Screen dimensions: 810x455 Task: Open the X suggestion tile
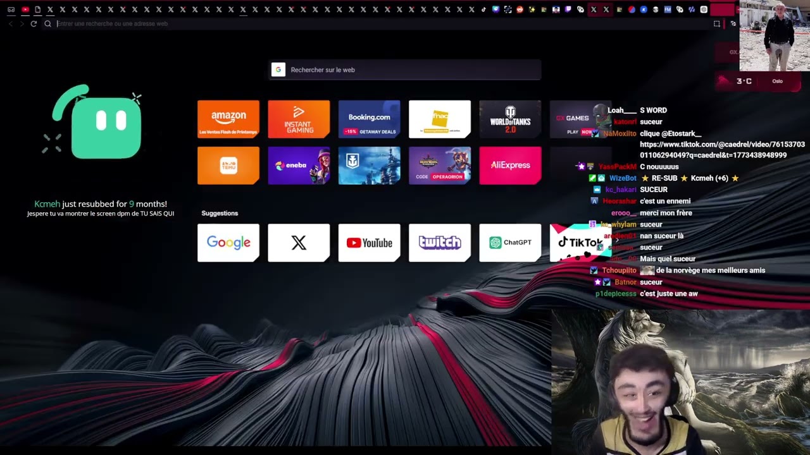coord(299,243)
